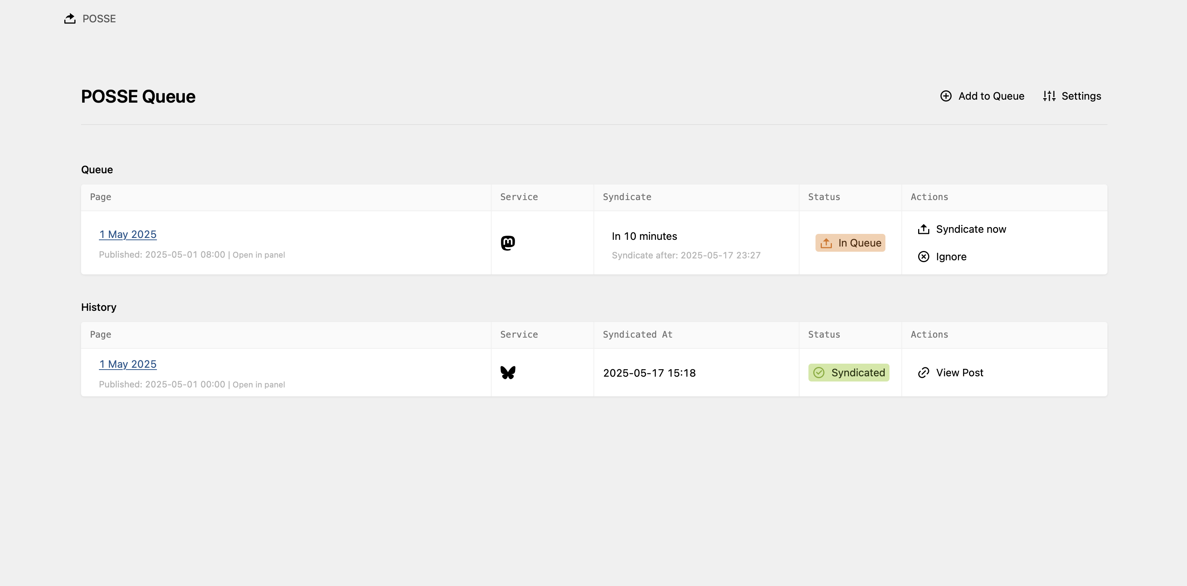Click the Mastodon service icon in Queue
This screenshot has width=1187, height=586.
(508, 243)
